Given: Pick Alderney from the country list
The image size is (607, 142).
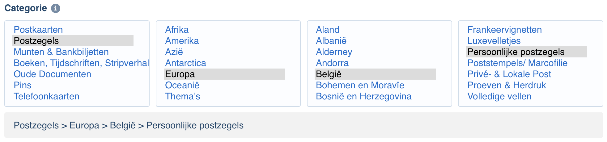Looking at the screenshot, I should tap(334, 52).
